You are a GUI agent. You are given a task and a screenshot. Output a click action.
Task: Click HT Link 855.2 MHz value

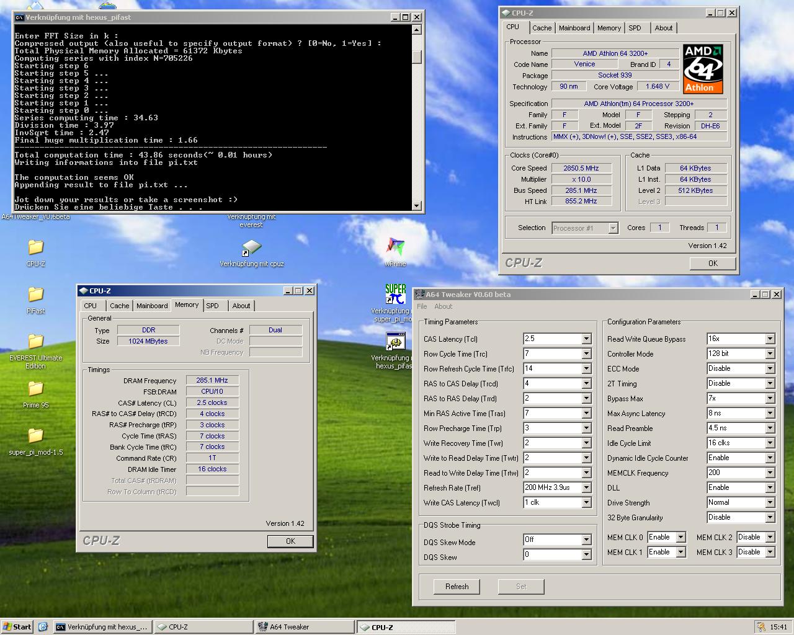pos(581,202)
